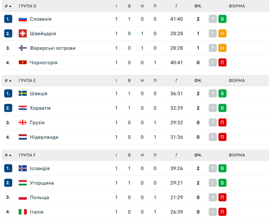This screenshot has height=221, width=269.
Task: Click Швейцарія's orange Н form badge
Action: click(222, 34)
